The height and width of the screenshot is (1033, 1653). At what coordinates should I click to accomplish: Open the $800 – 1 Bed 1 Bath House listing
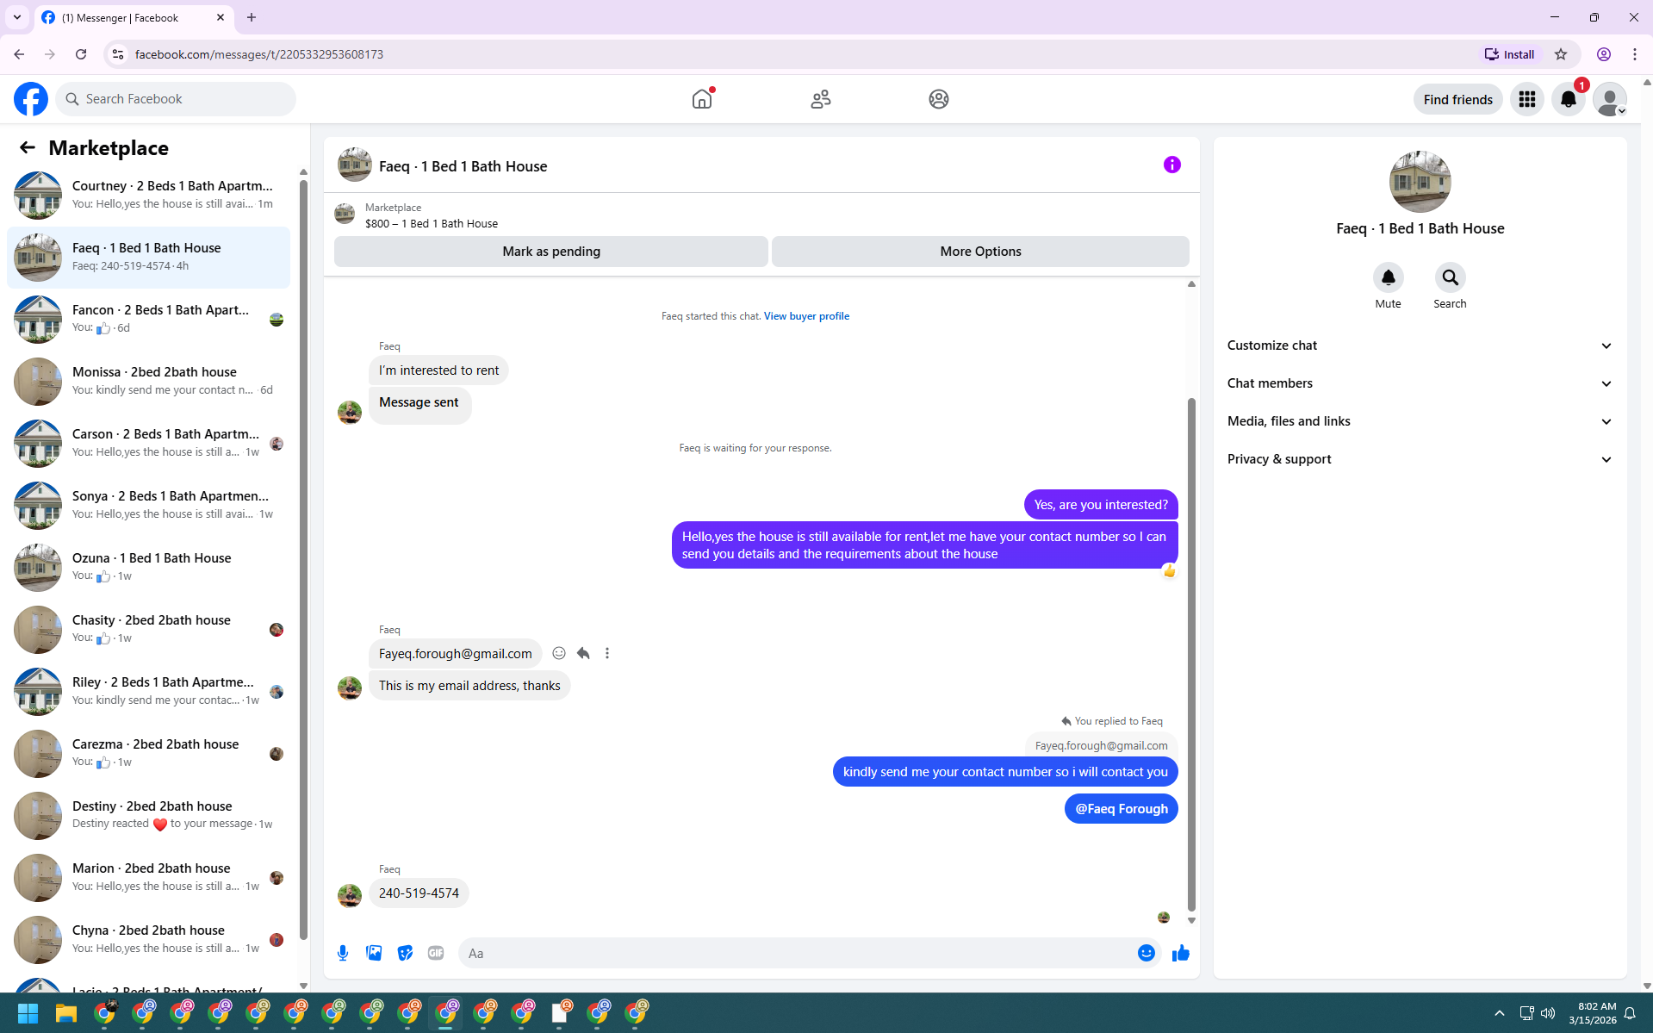tap(431, 224)
